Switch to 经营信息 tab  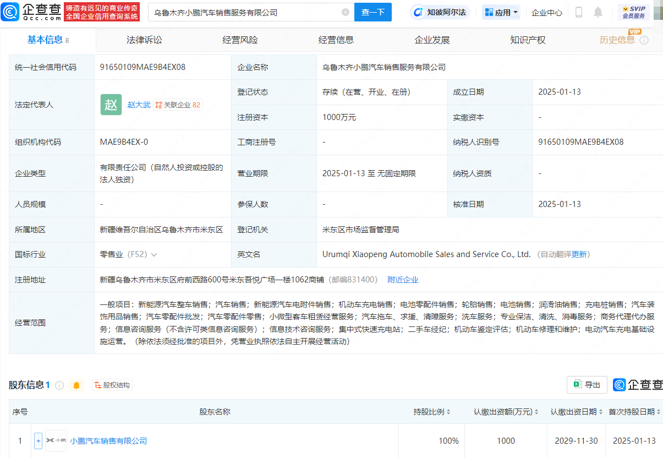336,40
